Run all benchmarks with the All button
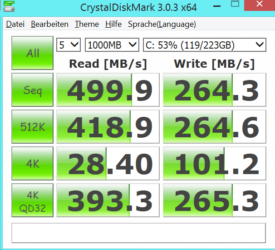This screenshot has width=275, height=250. point(32,53)
